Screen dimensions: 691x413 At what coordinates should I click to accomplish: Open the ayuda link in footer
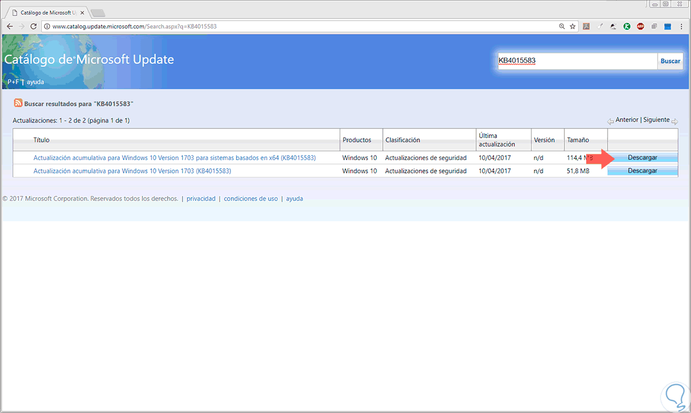[294, 198]
